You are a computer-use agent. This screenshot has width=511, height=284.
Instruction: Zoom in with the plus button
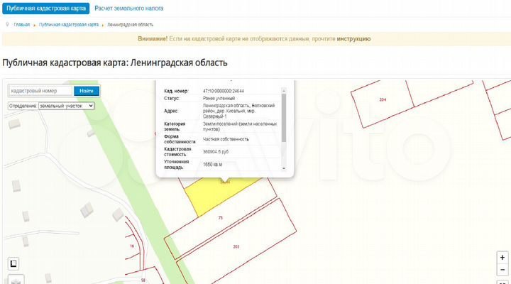(x=502, y=258)
